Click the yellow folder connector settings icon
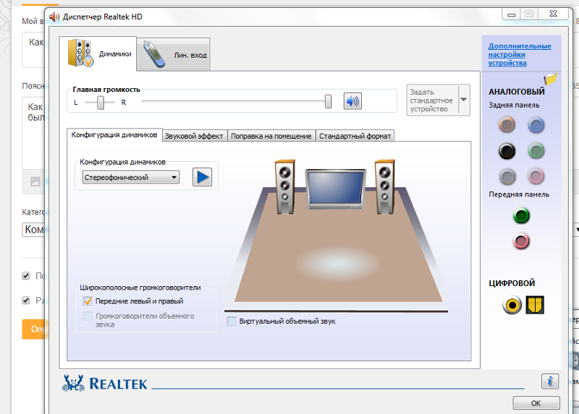579x414 pixels. pos(551,79)
